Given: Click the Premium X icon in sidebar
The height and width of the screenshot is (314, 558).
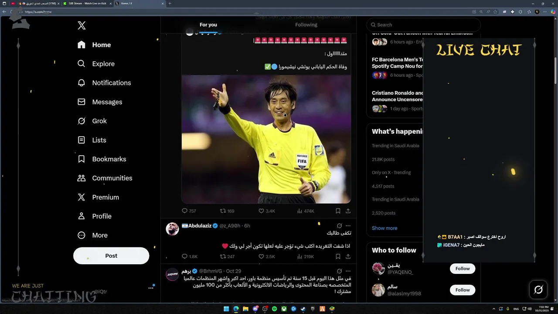Looking at the screenshot, I should (x=82, y=197).
